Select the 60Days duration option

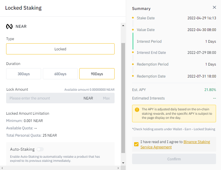pyautogui.click(x=60, y=74)
